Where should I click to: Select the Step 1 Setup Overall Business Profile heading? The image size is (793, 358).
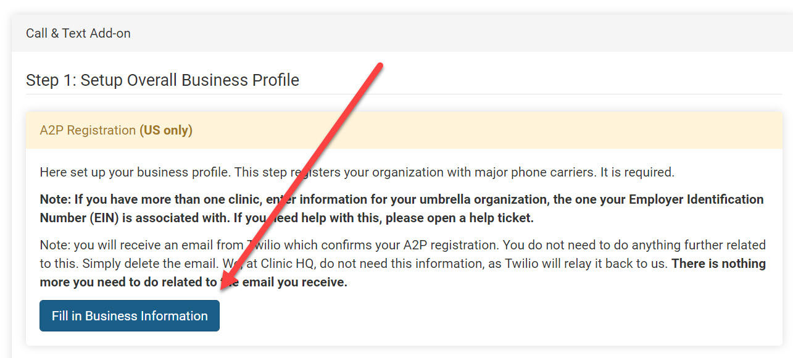coord(162,80)
